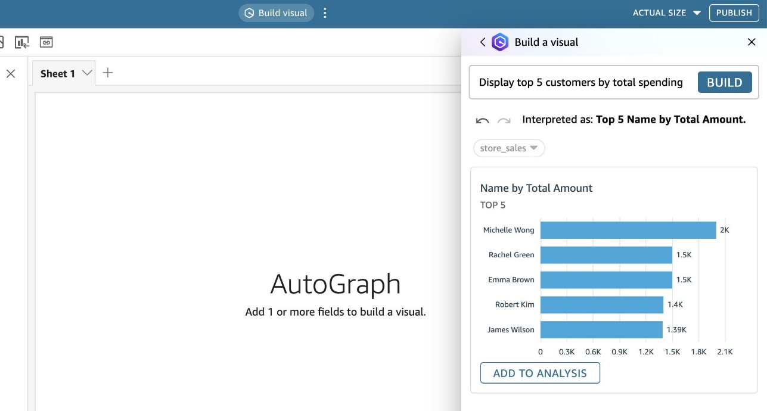The image size is (767, 411).
Task: Click the AutoGraph placeholder heading
Action: tap(336, 285)
